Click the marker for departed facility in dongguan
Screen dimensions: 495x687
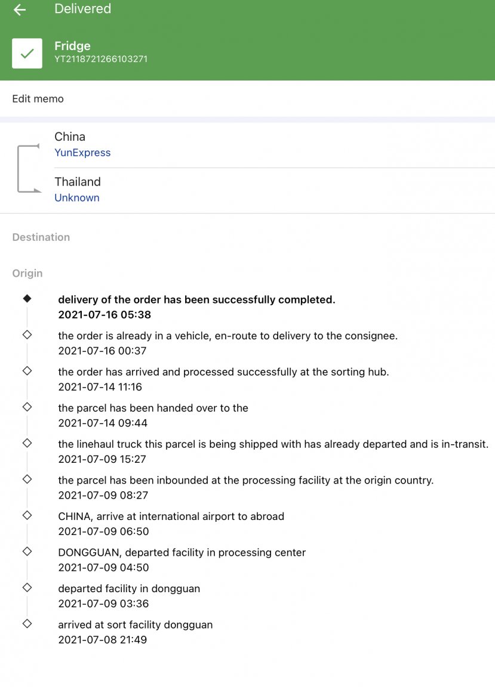coord(27,587)
